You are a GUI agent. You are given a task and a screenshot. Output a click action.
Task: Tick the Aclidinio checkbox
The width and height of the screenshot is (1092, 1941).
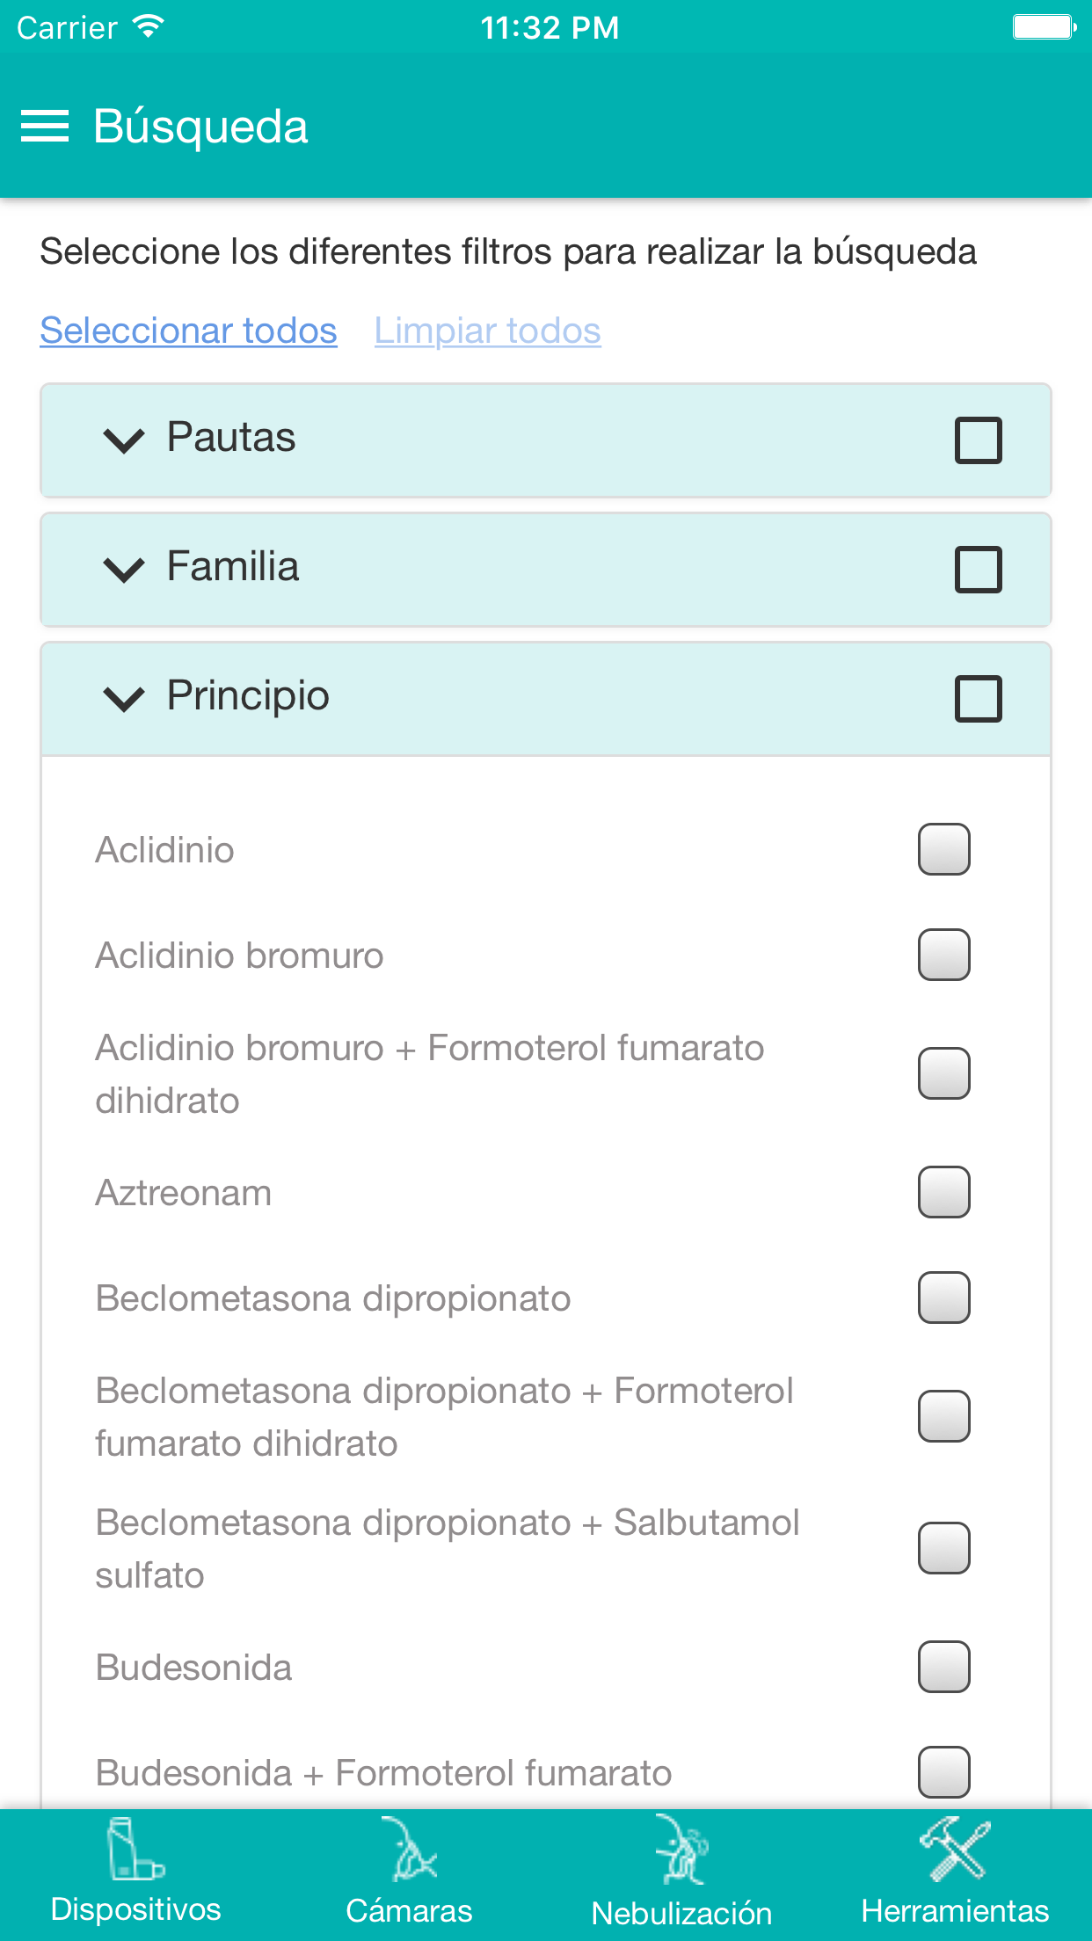943,849
